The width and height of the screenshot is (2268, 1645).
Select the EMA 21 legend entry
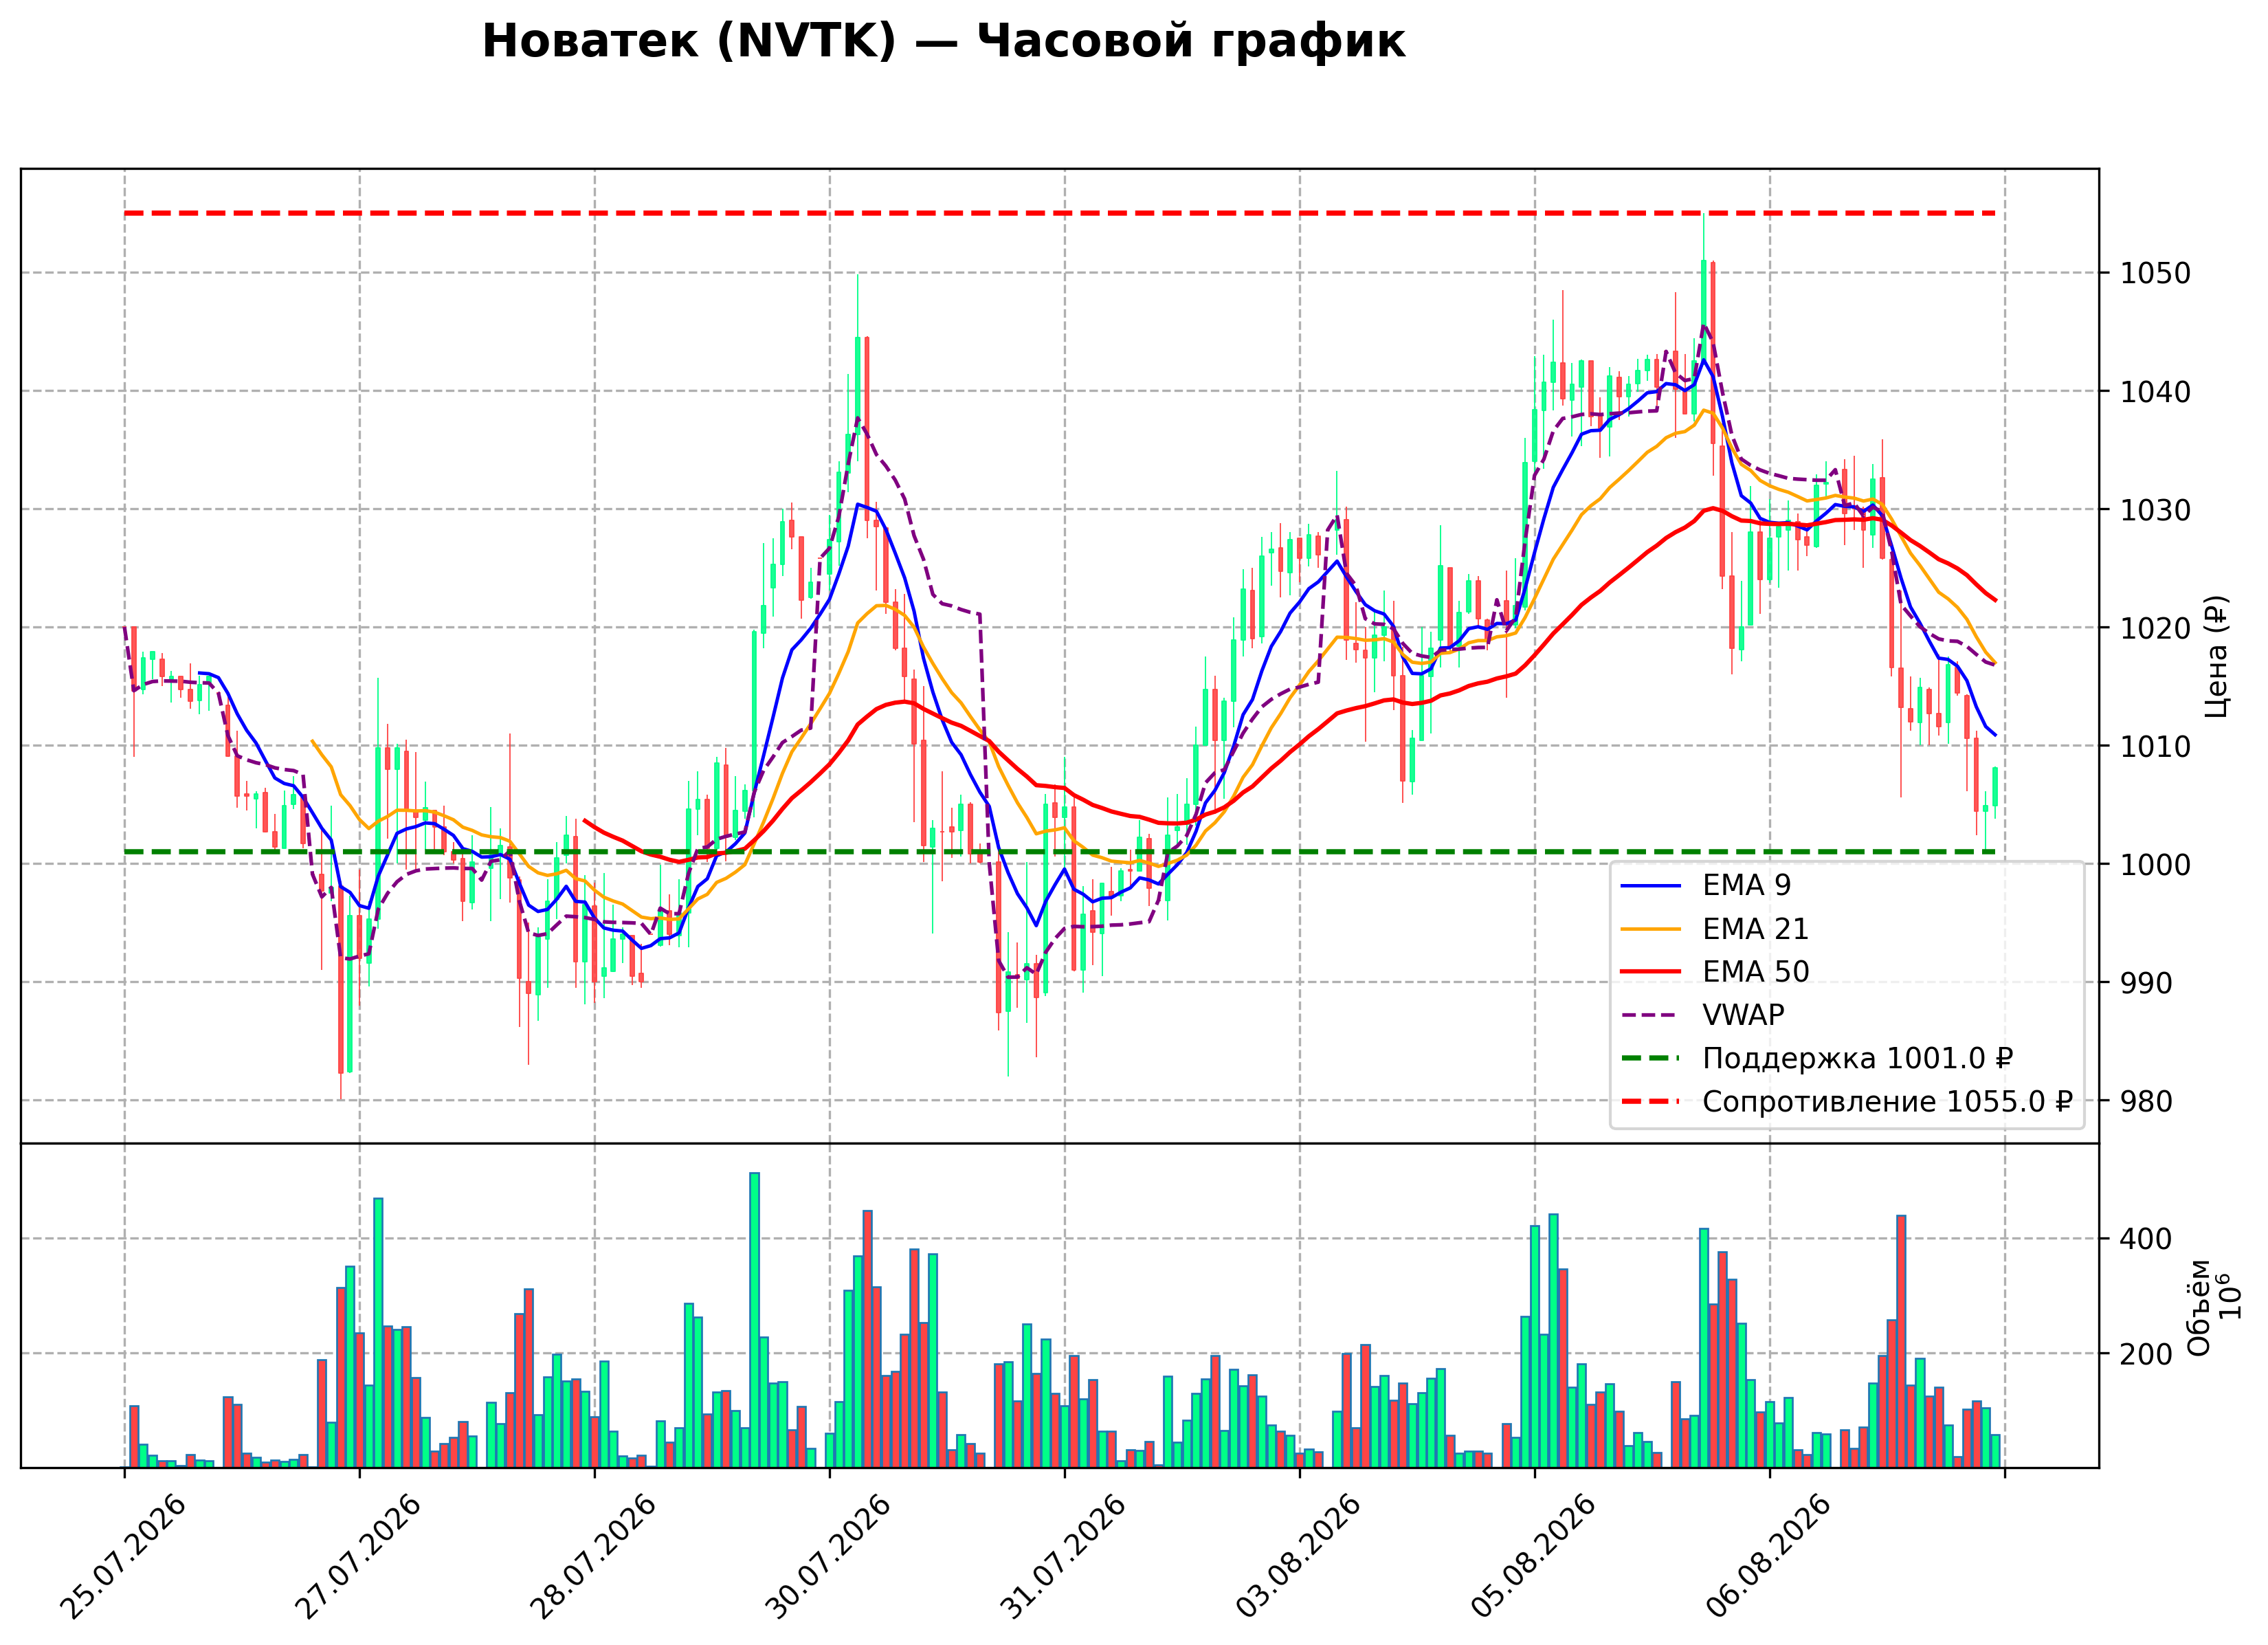[1715, 929]
